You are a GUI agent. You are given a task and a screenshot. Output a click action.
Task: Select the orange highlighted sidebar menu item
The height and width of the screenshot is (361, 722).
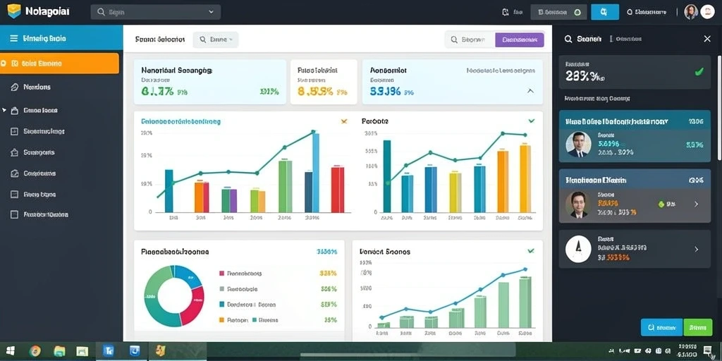(60, 63)
